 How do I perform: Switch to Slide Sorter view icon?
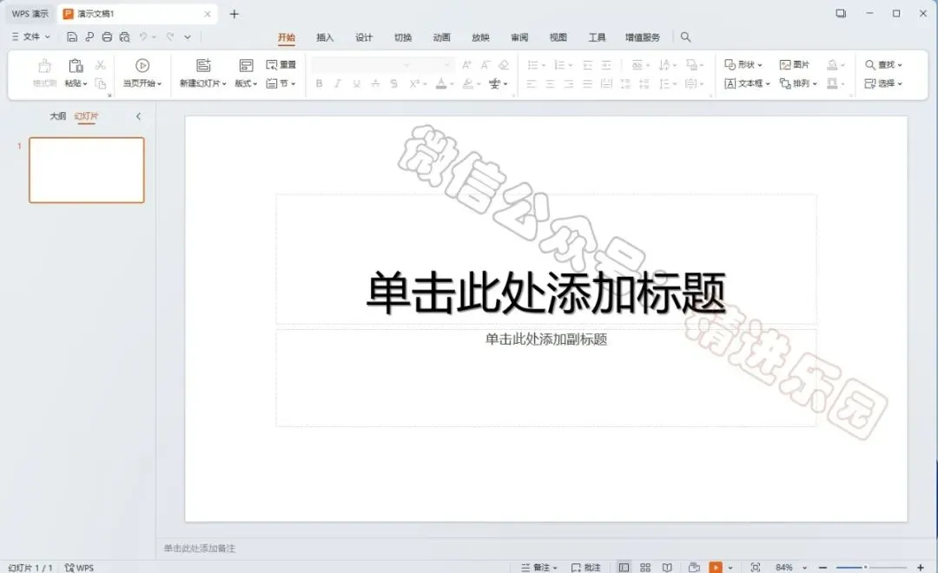(x=645, y=568)
